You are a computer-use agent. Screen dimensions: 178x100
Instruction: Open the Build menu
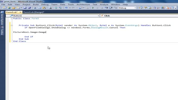coord(36,4)
